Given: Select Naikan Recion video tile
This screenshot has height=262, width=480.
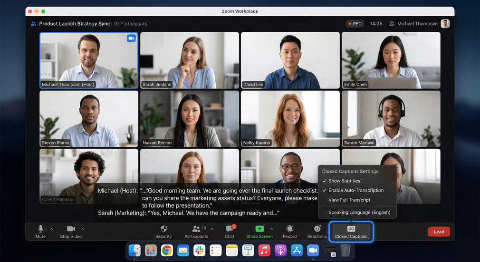Looking at the screenshot, I should (190, 118).
